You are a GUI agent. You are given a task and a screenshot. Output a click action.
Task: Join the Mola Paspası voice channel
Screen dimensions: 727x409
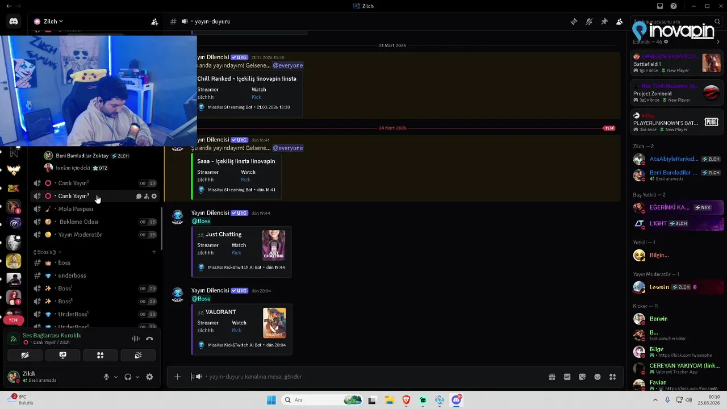click(x=94, y=209)
